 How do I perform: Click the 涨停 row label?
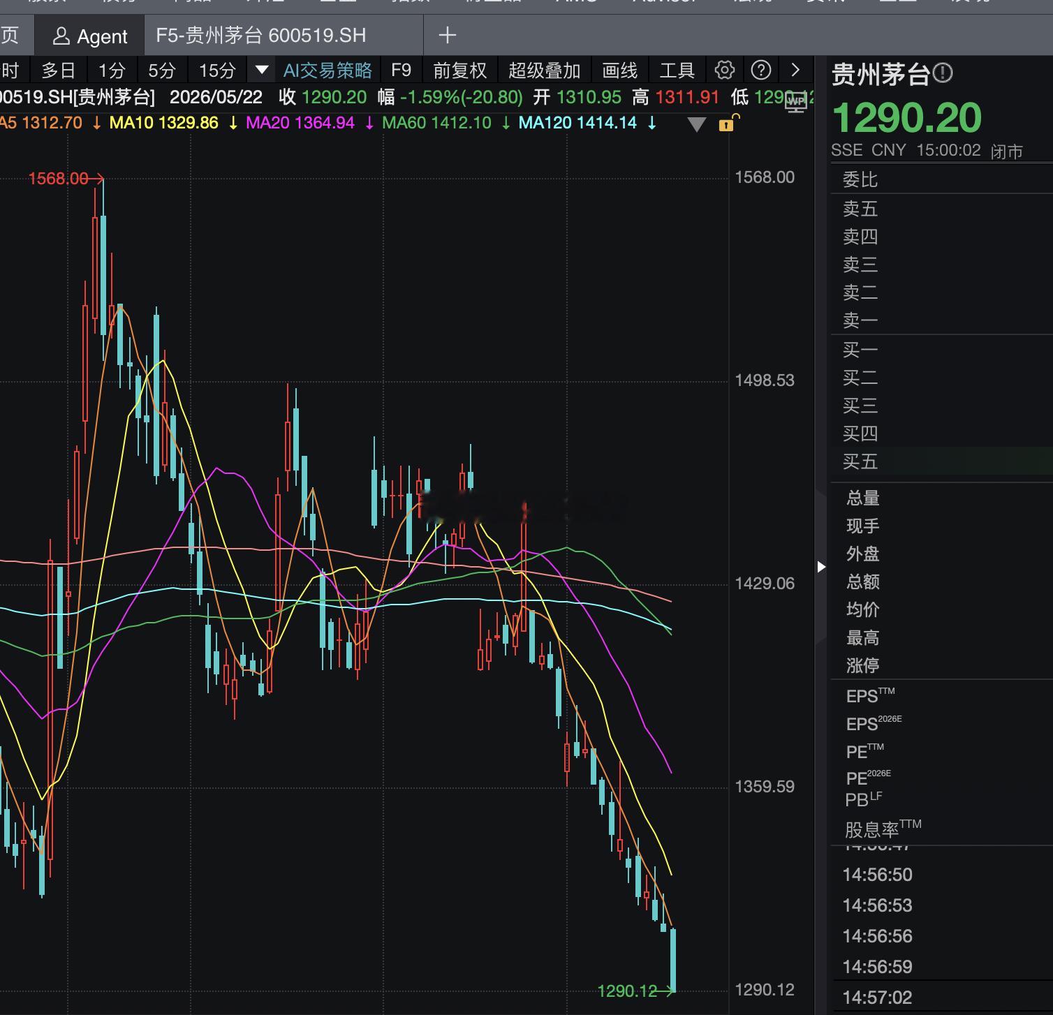point(863,665)
